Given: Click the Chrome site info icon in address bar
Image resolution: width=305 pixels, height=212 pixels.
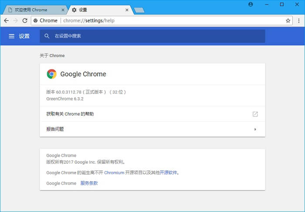Looking at the screenshot, I should pyautogui.click(x=35, y=21).
